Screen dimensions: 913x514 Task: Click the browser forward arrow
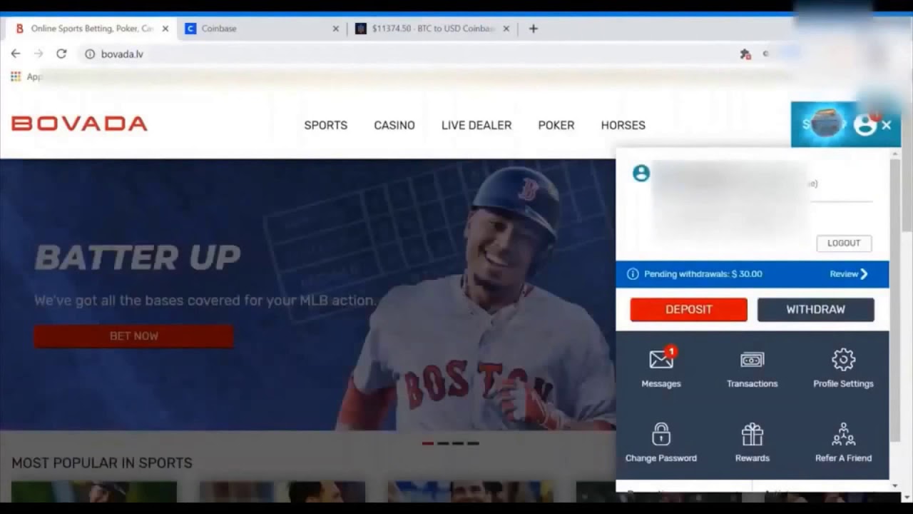pos(39,54)
